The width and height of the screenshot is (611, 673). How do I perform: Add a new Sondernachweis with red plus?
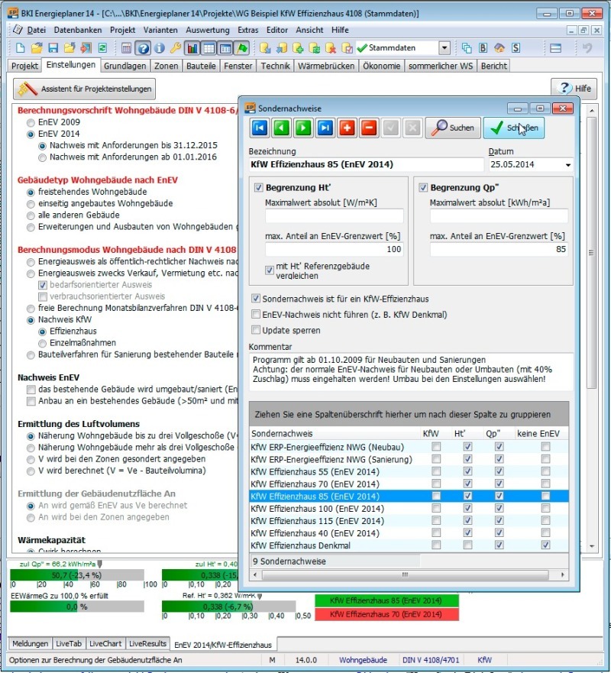(347, 128)
